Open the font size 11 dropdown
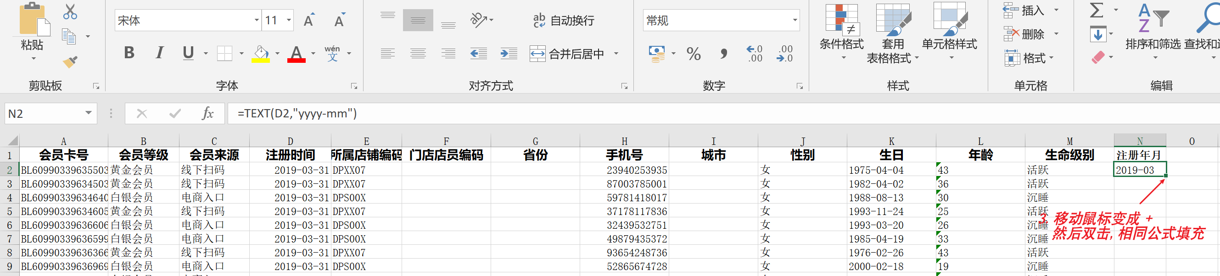Screen dimensions: 1220x276 [x=288, y=20]
